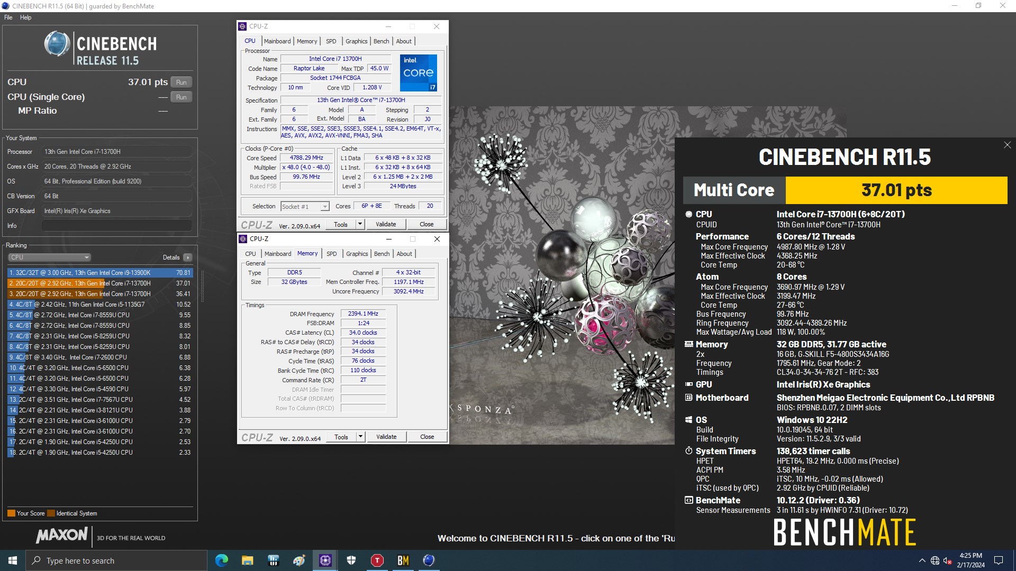Click the BenchMate section icon
The image size is (1016, 571).
(x=688, y=500)
